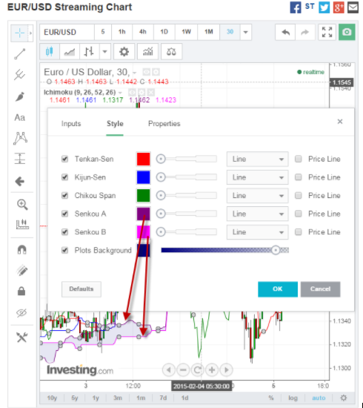This screenshot has width=363, height=408.
Task: Expand the crosshair tool flyout arrow
Action: point(30,33)
